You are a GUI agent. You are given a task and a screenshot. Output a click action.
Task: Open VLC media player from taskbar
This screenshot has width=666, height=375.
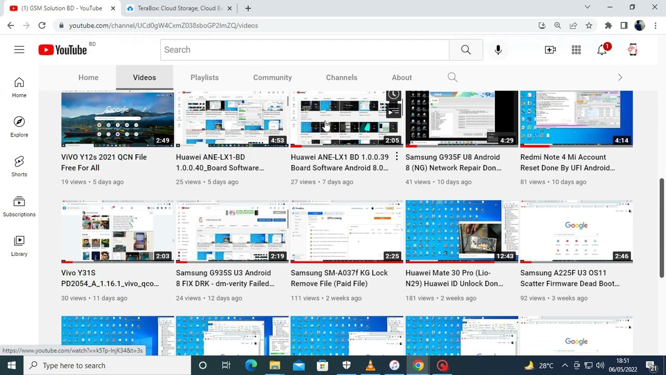point(370,366)
